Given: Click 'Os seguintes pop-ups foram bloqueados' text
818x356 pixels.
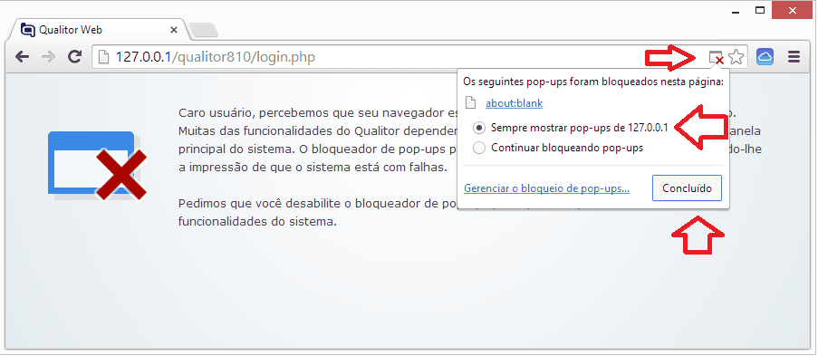Looking at the screenshot, I should tap(593, 82).
